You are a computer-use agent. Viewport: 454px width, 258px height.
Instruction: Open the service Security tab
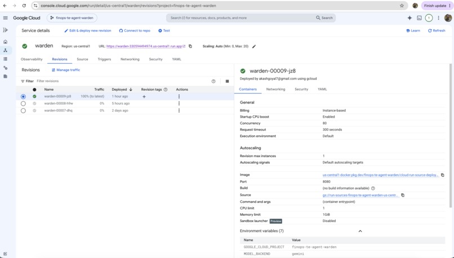pyautogui.click(x=156, y=59)
